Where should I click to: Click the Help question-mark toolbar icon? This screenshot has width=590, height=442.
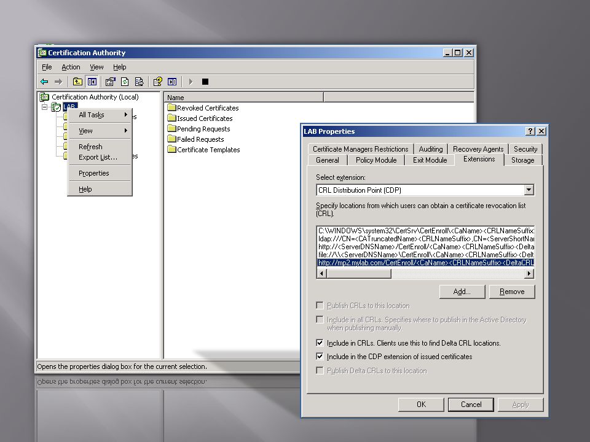[x=158, y=82]
